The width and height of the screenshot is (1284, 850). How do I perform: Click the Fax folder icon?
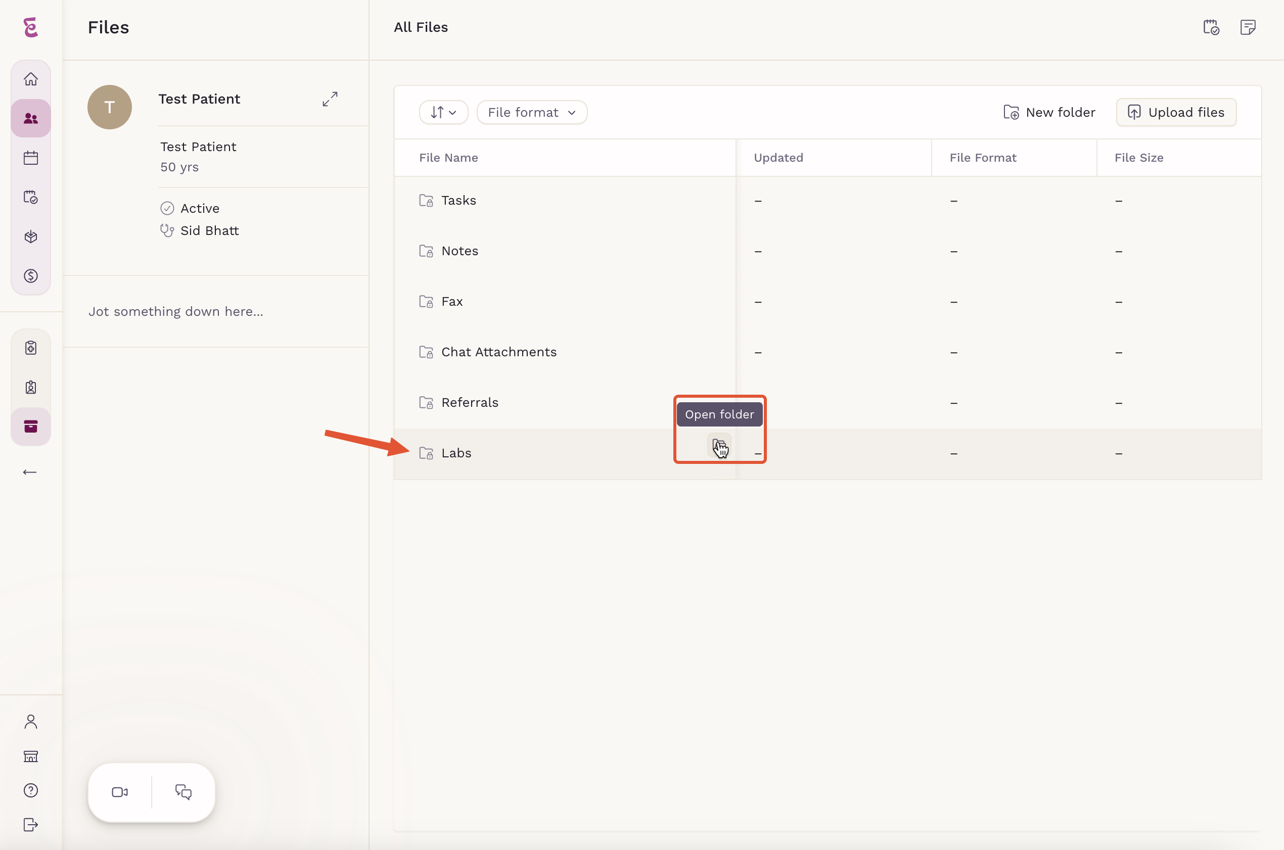point(426,301)
